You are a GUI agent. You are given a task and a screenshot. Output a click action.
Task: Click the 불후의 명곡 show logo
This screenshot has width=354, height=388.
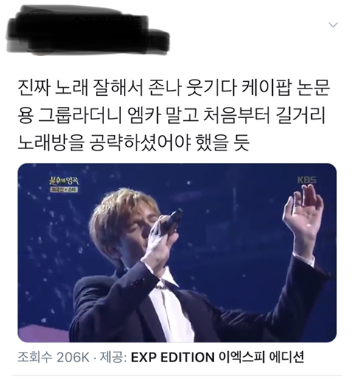pos(64,181)
